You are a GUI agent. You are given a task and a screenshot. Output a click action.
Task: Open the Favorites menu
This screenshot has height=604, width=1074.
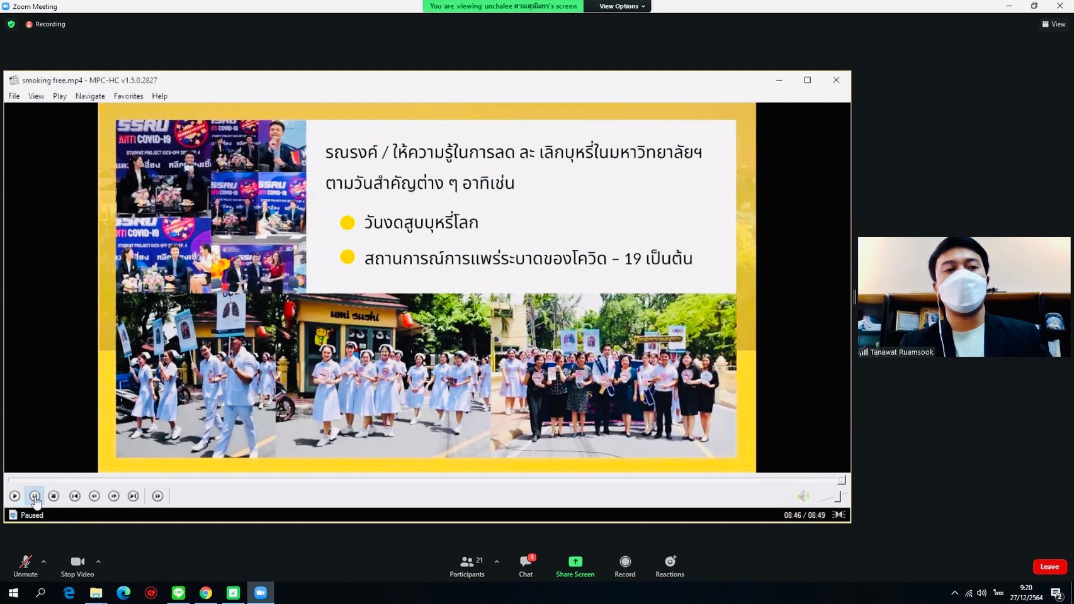(128, 96)
